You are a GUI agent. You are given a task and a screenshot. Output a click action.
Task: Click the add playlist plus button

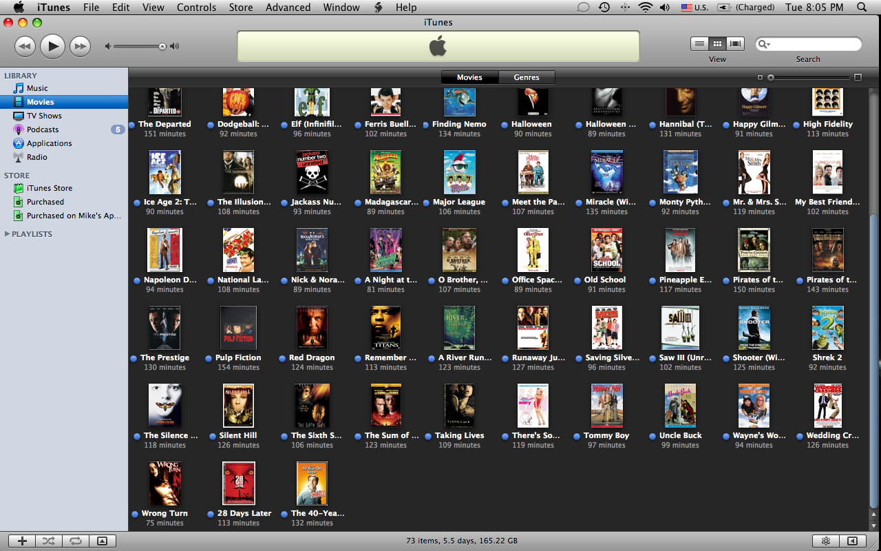pos(22,541)
